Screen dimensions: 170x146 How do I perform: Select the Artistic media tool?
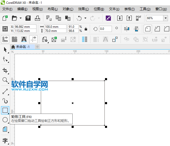(x=5, y=101)
